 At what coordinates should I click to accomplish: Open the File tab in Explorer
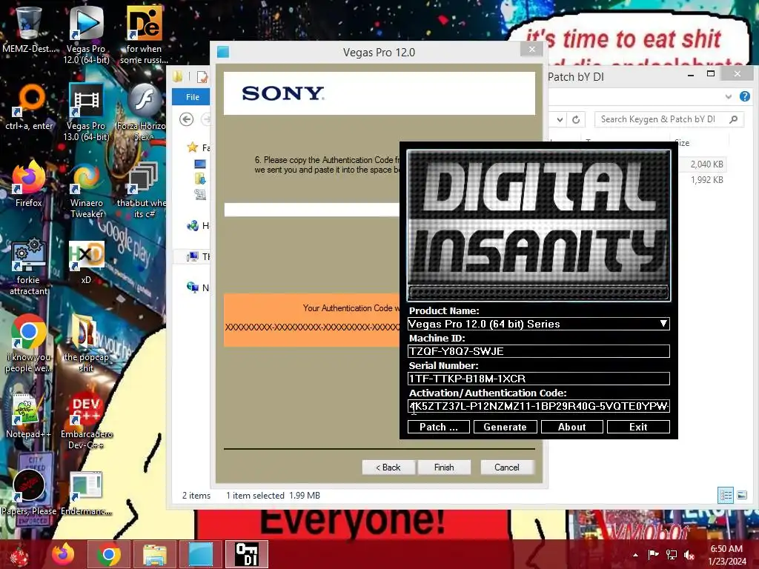(x=192, y=97)
